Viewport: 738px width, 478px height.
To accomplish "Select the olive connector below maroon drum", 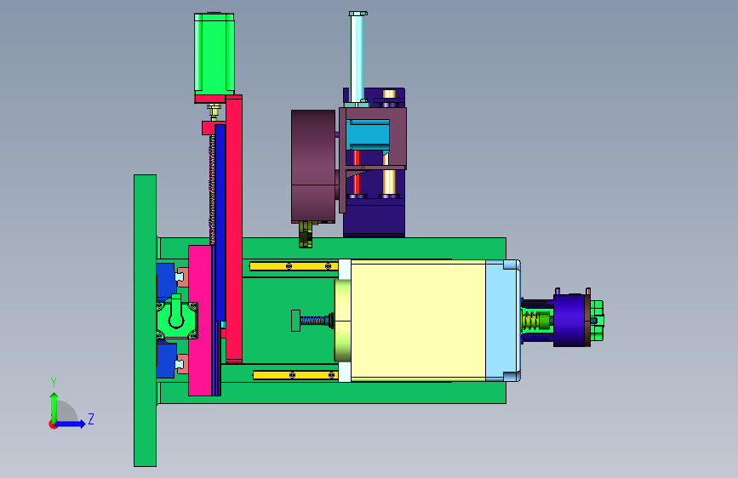I will point(306,234).
